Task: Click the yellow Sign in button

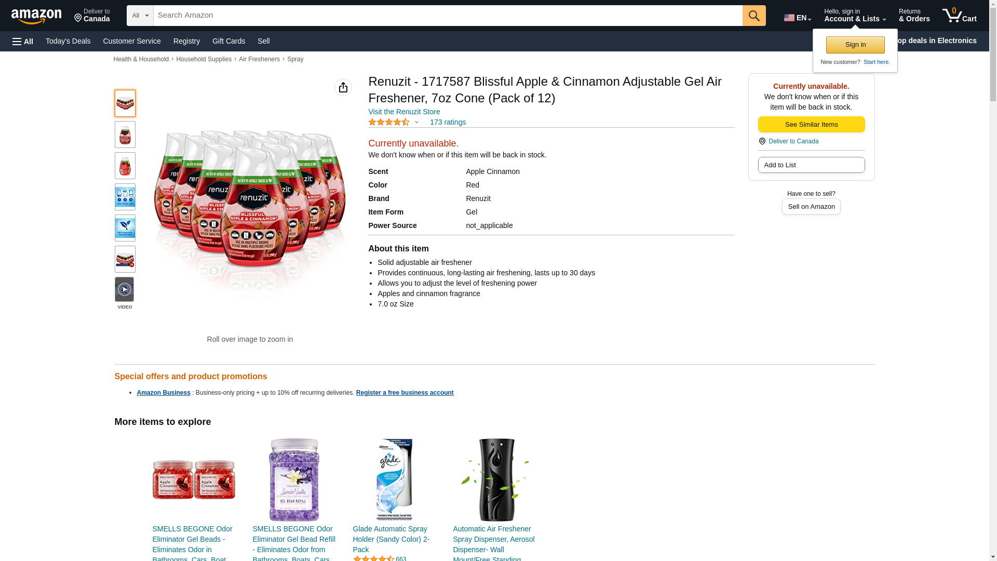Action: point(855,45)
